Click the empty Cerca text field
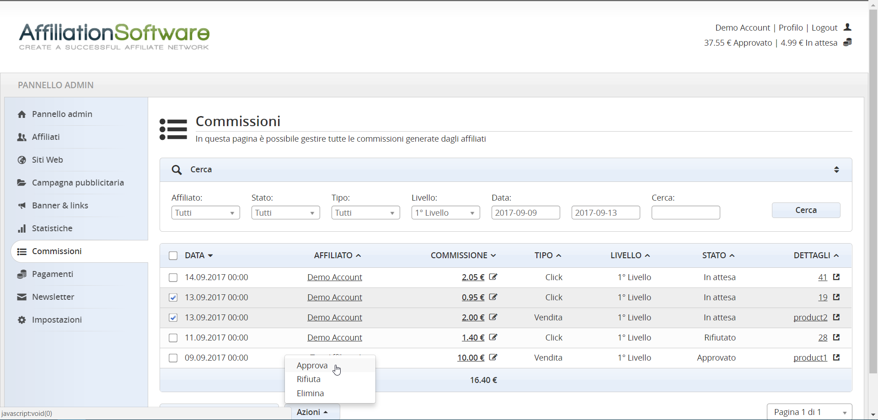878x420 pixels. point(686,213)
